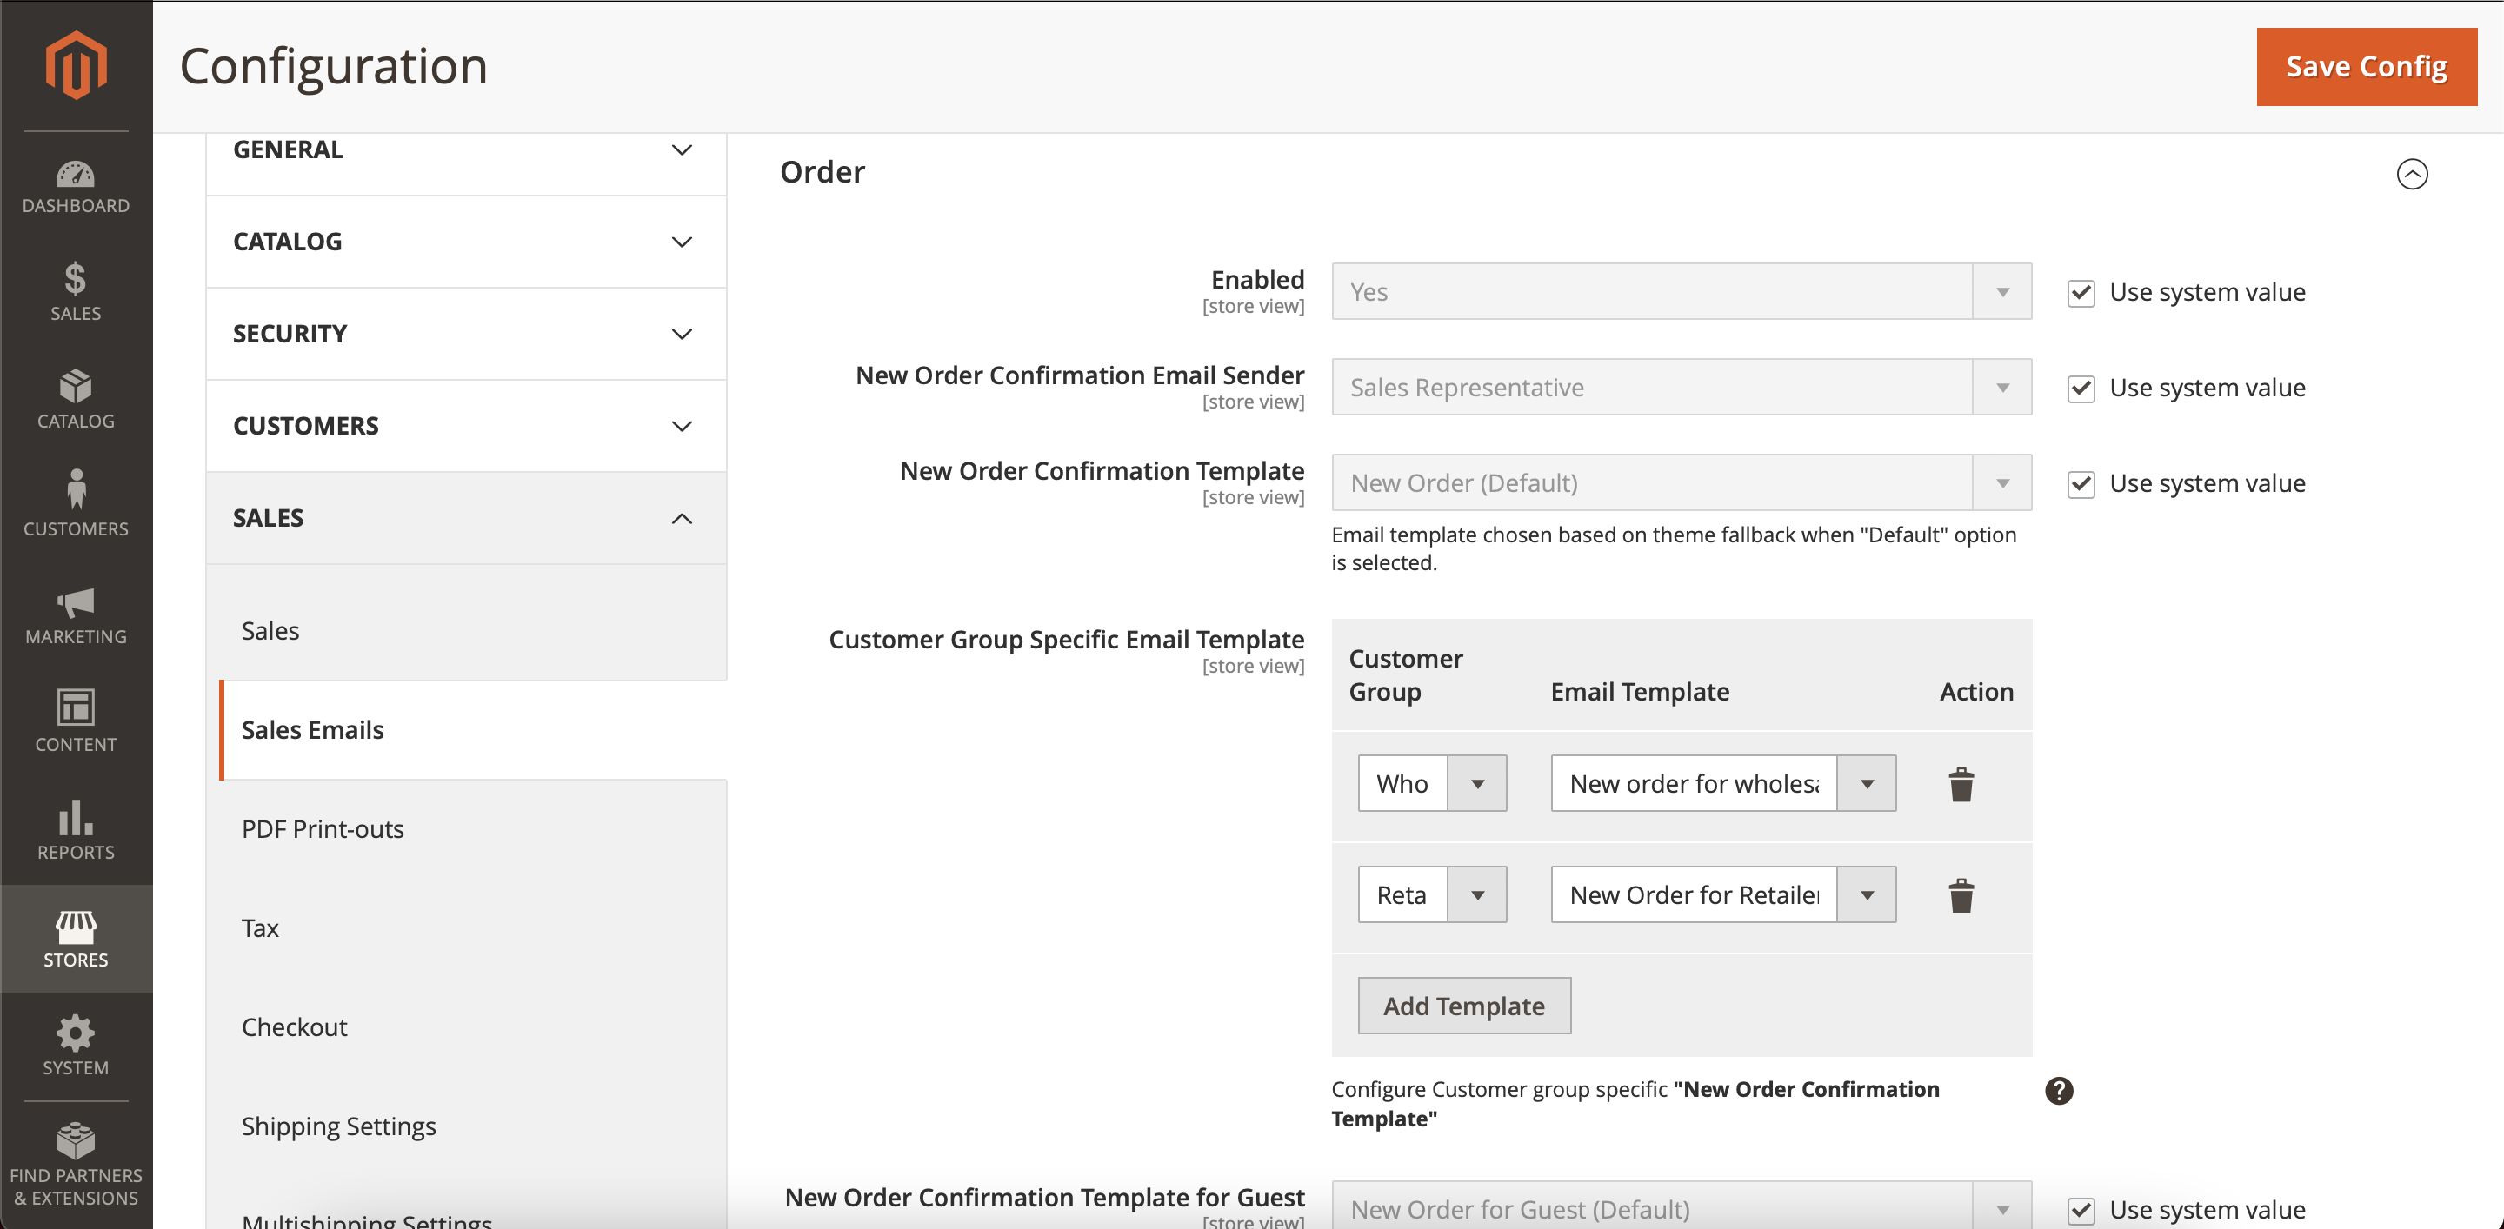
Task: Click the Order section heading
Action: point(822,172)
